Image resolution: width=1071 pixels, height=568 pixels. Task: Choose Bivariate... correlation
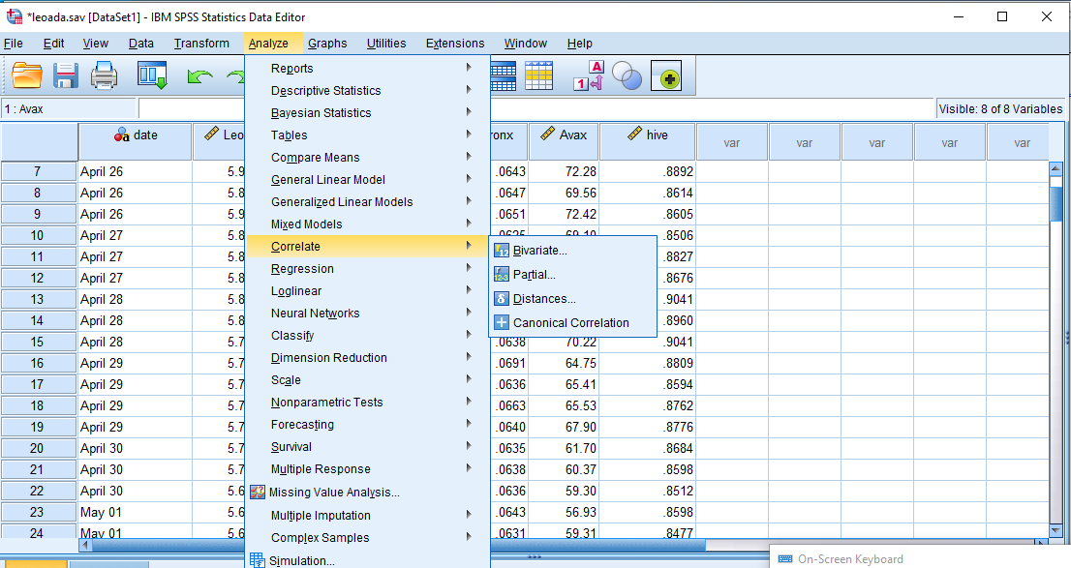tap(572, 251)
